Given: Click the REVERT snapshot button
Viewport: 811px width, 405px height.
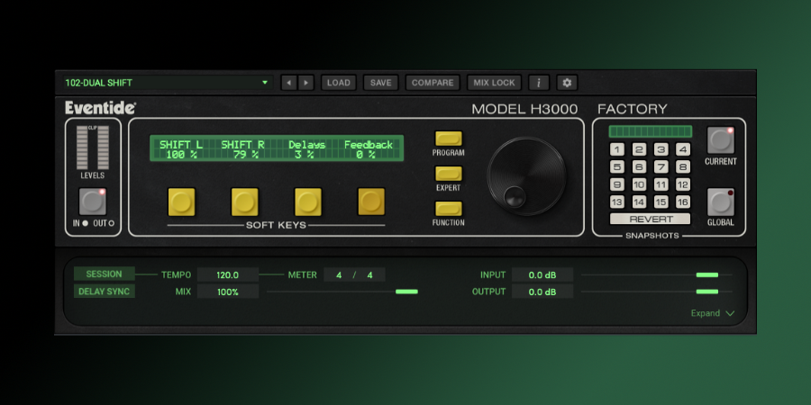Looking at the screenshot, I should (x=650, y=219).
